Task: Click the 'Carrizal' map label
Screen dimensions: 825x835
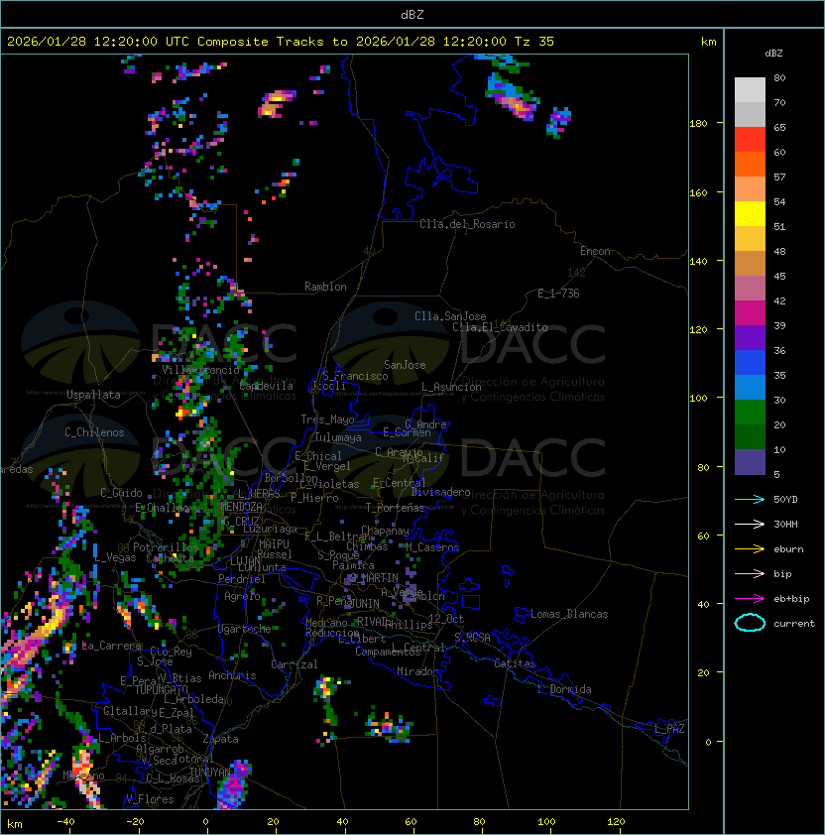Action: click(x=294, y=664)
